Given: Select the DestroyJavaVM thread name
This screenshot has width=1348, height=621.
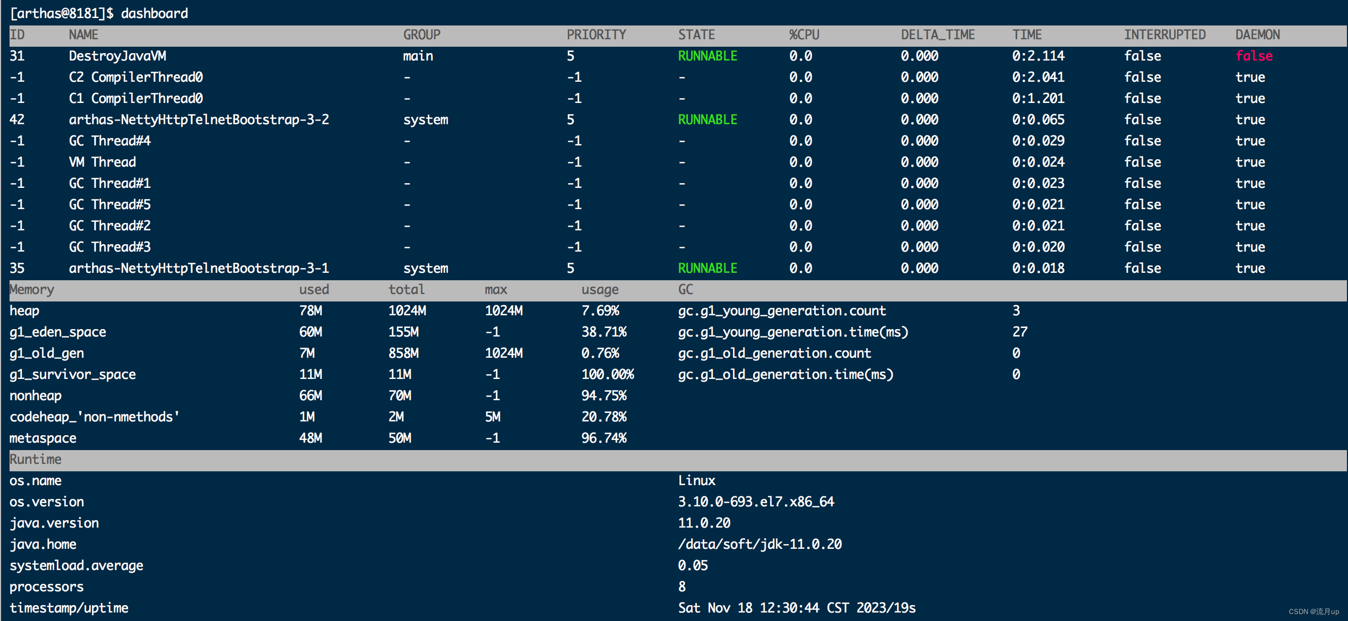Looking at the screenshot, I should (x=117, y=56).
